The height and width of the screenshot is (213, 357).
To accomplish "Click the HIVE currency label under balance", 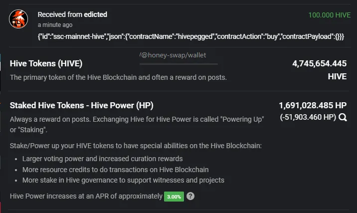I will (x=337, y=76).
